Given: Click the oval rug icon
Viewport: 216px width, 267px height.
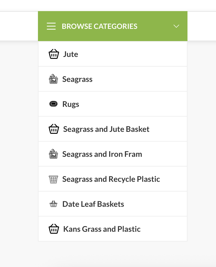Looking at the screenshot, I should coord(53,104).
